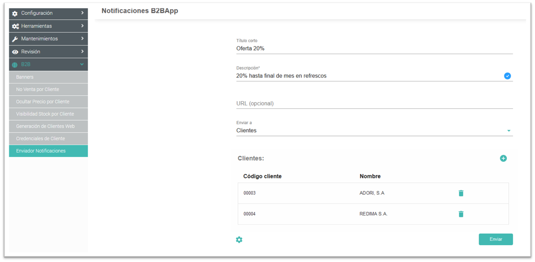Click the blue checkmark in Descripción field
The height and width of the screenshot is (262, 535).
click(507, 76)
